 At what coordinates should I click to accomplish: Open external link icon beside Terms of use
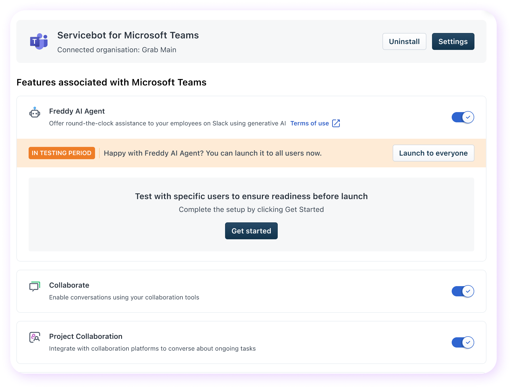336,123
